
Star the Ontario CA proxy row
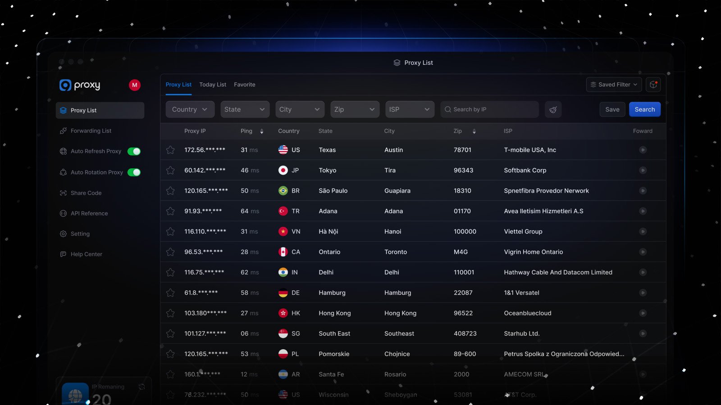[x=170, y=252]
